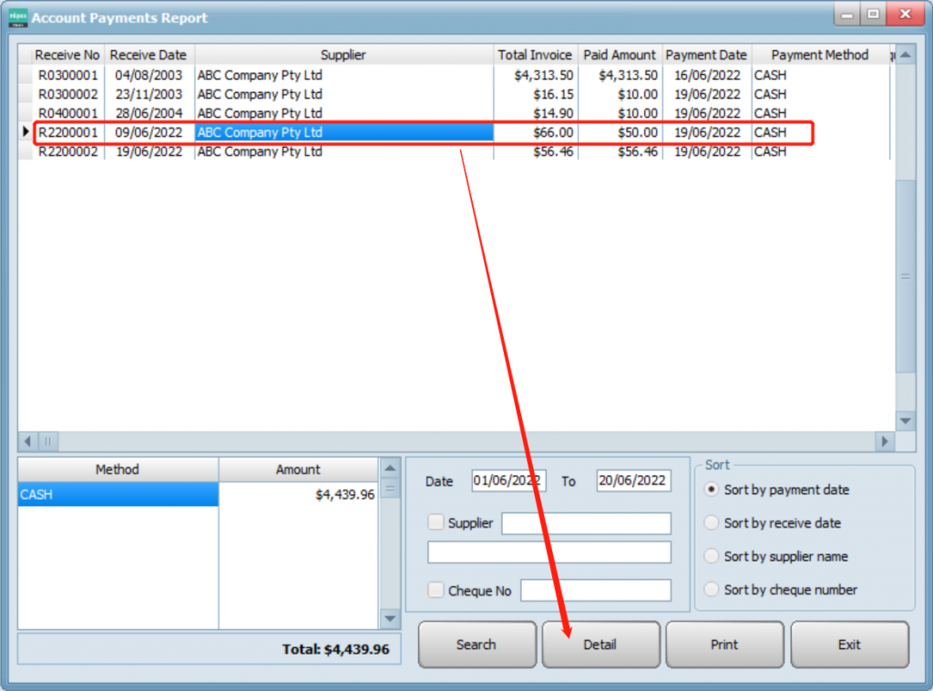
Task: Click the Payment Method column header
Action: 819,55
